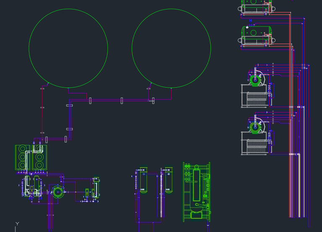Select the left large green circular tank outline

(68, 48)
